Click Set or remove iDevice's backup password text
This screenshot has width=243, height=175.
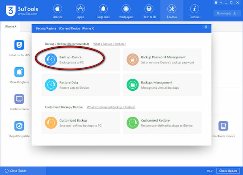pyautogui.click(x=167, y=62)
